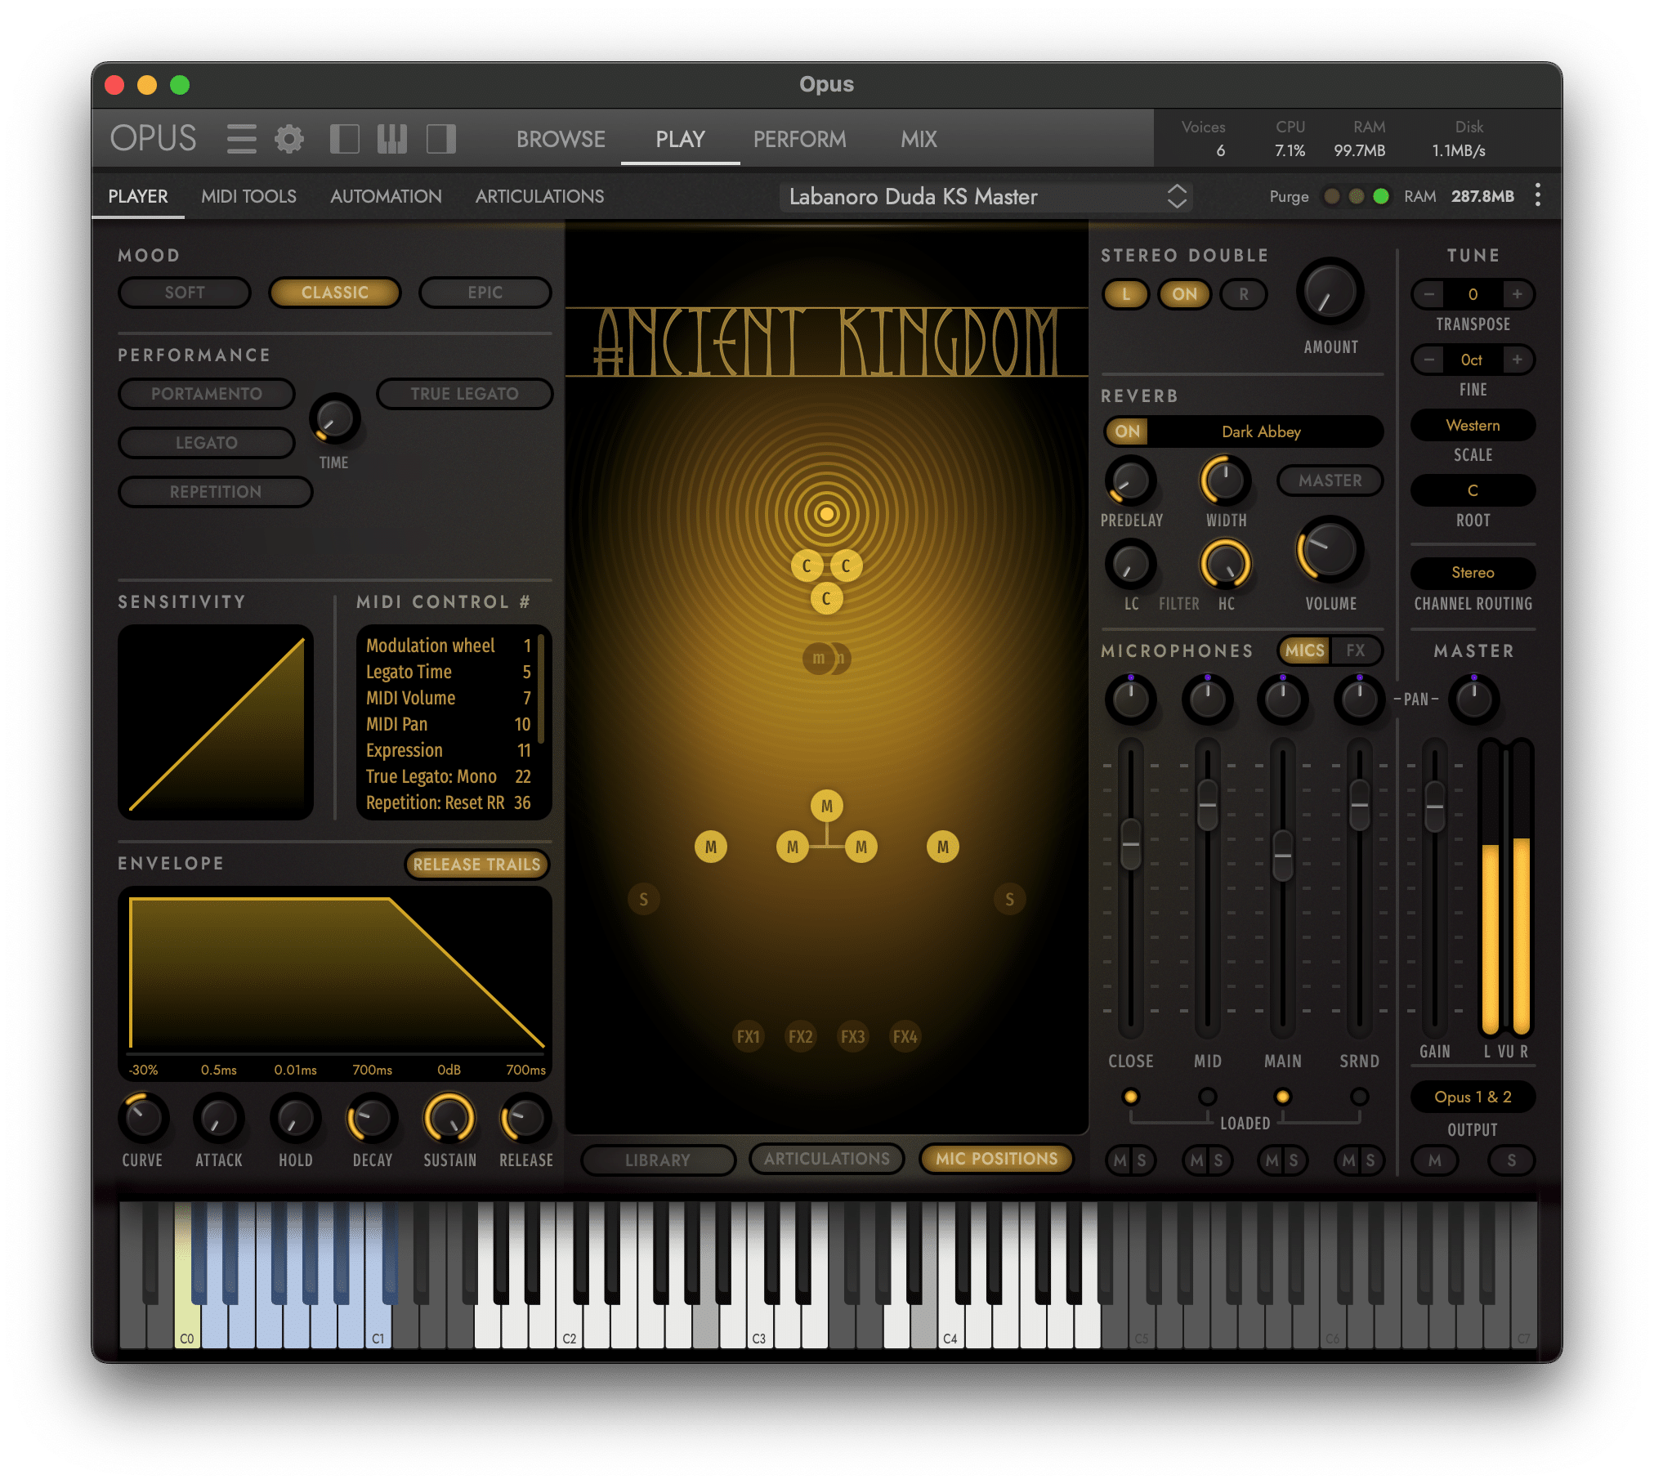Select the far right M mic marker
Viewport: 1654px width, 1484px height.
(x=943, y=847)
